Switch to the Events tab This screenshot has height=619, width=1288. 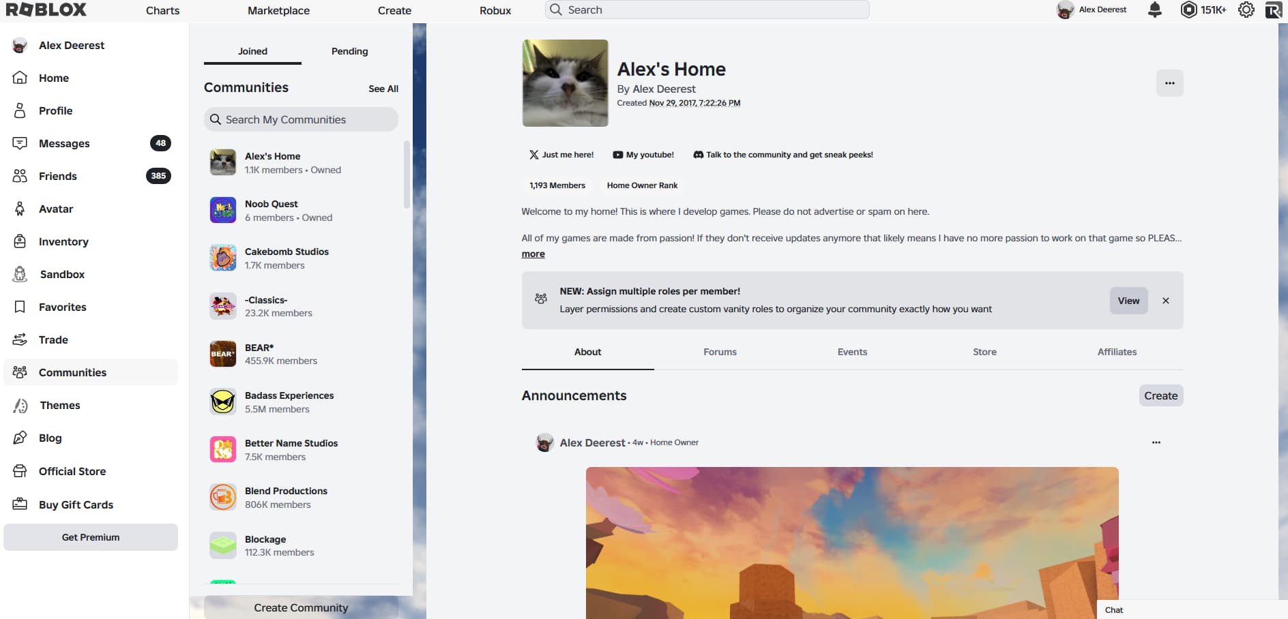click(x=852, y=352)
